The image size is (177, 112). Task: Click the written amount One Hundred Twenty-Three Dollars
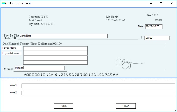click(32, 44)
